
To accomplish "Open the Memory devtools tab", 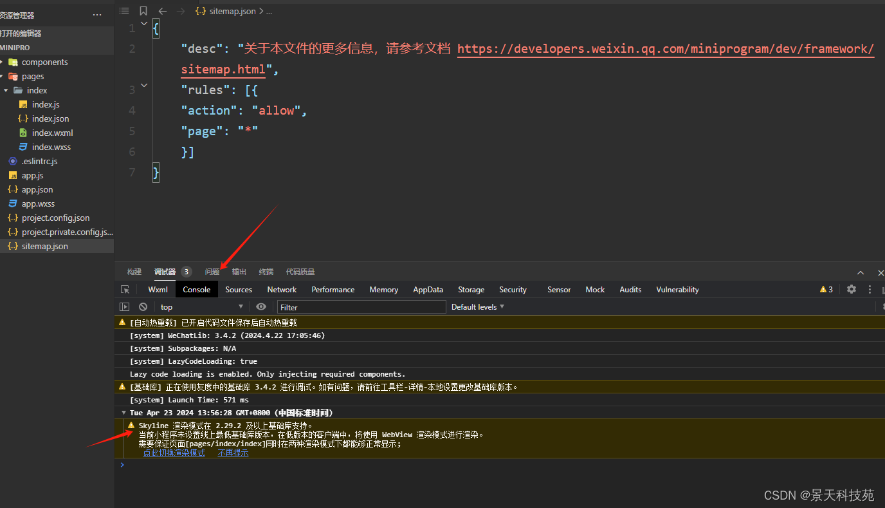I will (384, 290).
